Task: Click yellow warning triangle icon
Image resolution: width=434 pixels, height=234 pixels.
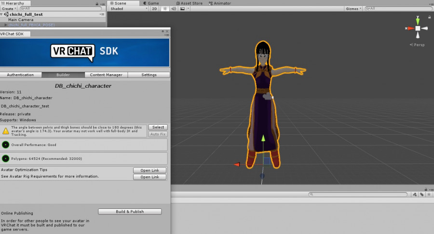Action: [x=6, y=131]
